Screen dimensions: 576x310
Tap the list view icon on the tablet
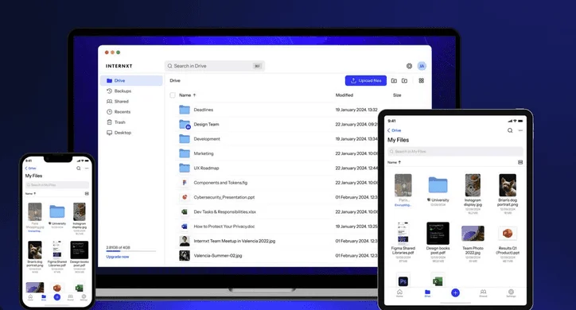tap(520, 162)
